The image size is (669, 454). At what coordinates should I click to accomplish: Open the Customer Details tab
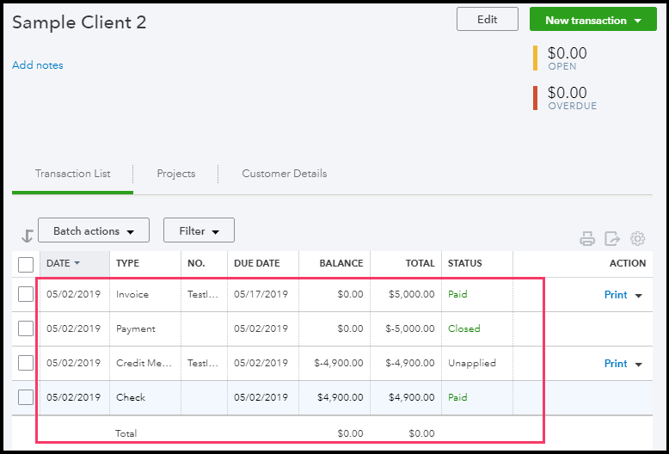284,174
